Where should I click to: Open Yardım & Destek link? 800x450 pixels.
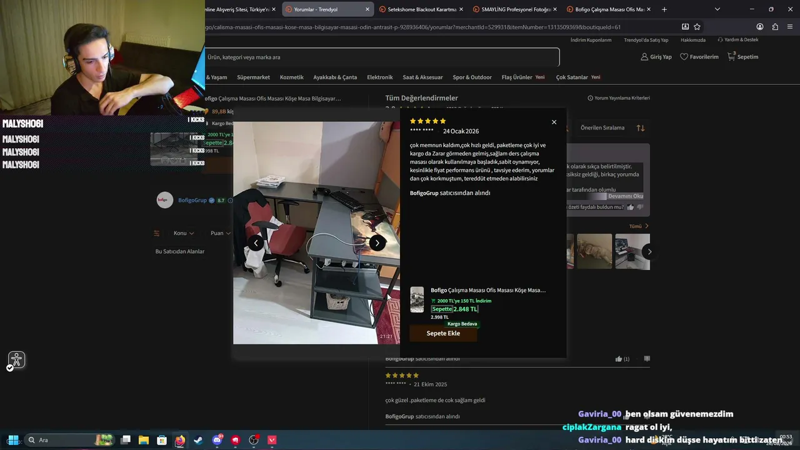(x=738, y=40)
